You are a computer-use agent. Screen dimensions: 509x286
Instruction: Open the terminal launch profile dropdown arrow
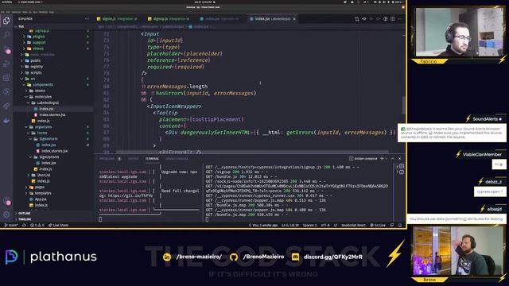pyautogui.click(x=387, y=159)
